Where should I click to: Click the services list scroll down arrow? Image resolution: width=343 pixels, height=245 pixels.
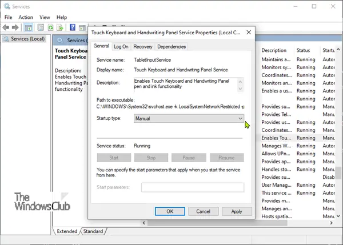pyautogui.click(x=338, y=216)
